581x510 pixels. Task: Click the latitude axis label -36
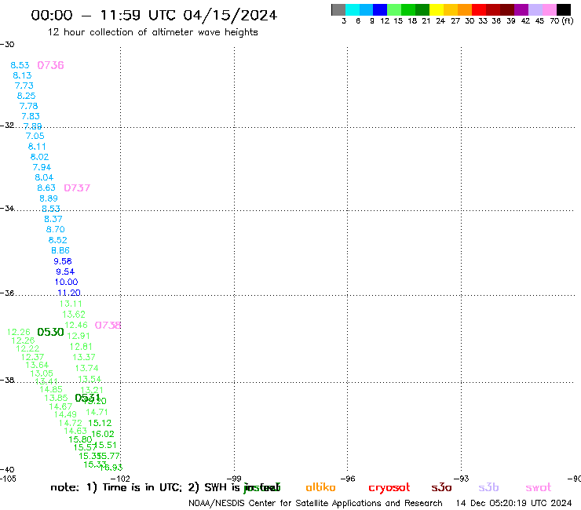pyautogui.click(x=7, y=293)
